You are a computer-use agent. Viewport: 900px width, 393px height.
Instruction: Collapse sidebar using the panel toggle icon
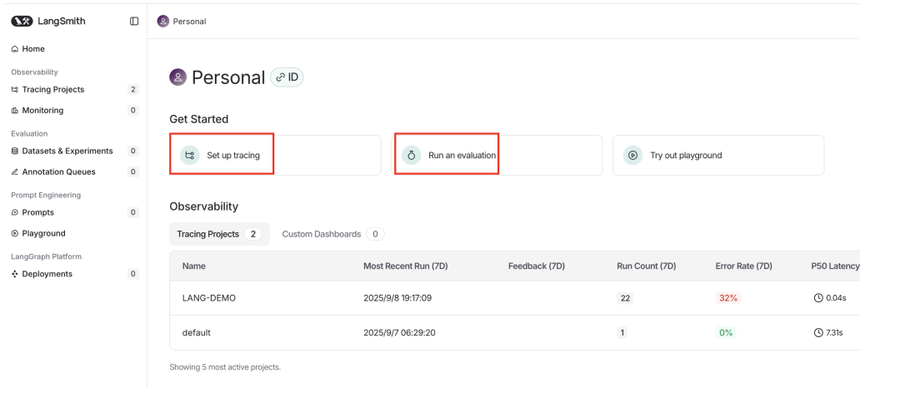134,21
